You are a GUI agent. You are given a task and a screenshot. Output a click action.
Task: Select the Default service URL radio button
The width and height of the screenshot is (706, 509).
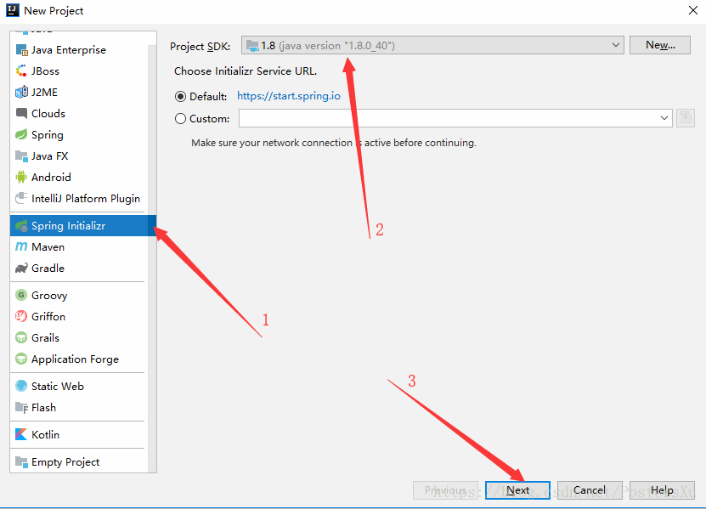(x=180, y=96)
